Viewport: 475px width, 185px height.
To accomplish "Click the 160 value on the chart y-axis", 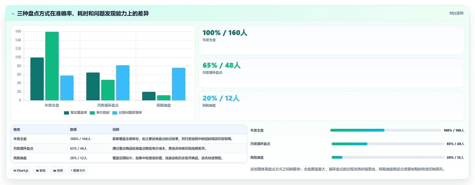I will [x=18, y=32].
